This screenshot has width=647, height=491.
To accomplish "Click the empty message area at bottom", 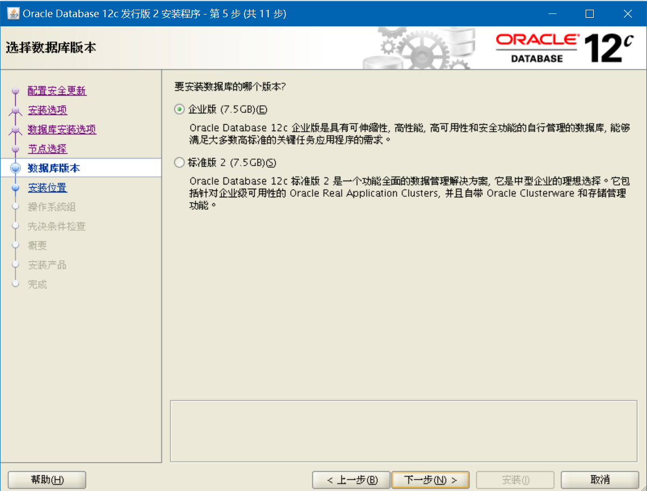I will click(404, 431).
